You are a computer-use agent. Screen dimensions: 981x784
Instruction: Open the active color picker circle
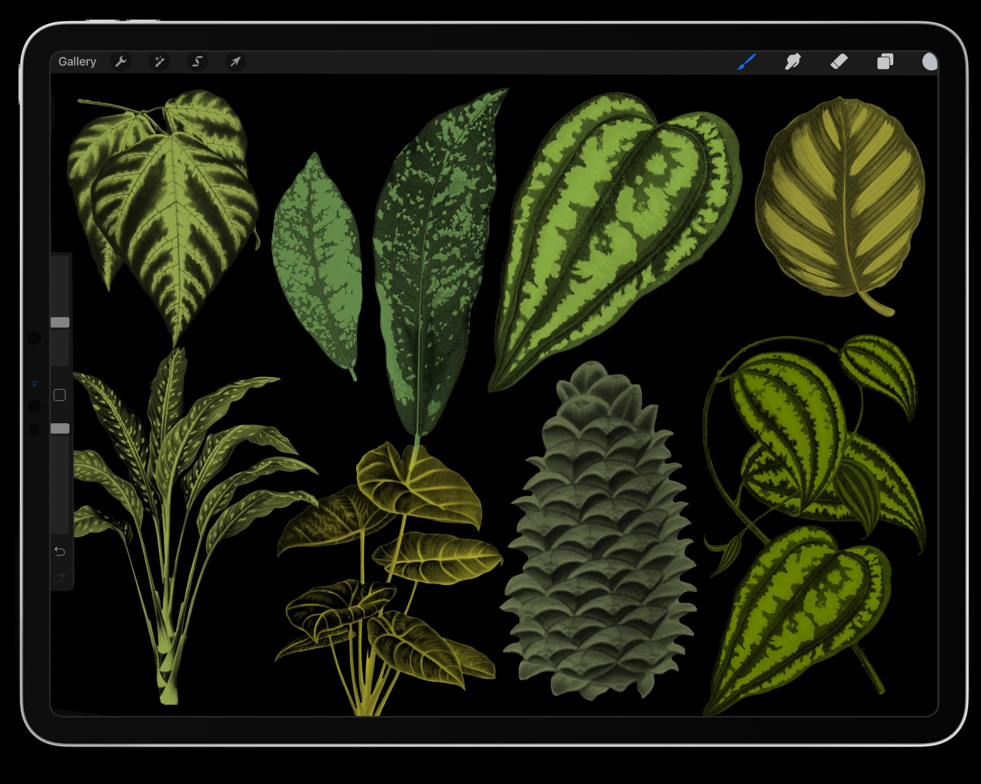tap(930, 62)
